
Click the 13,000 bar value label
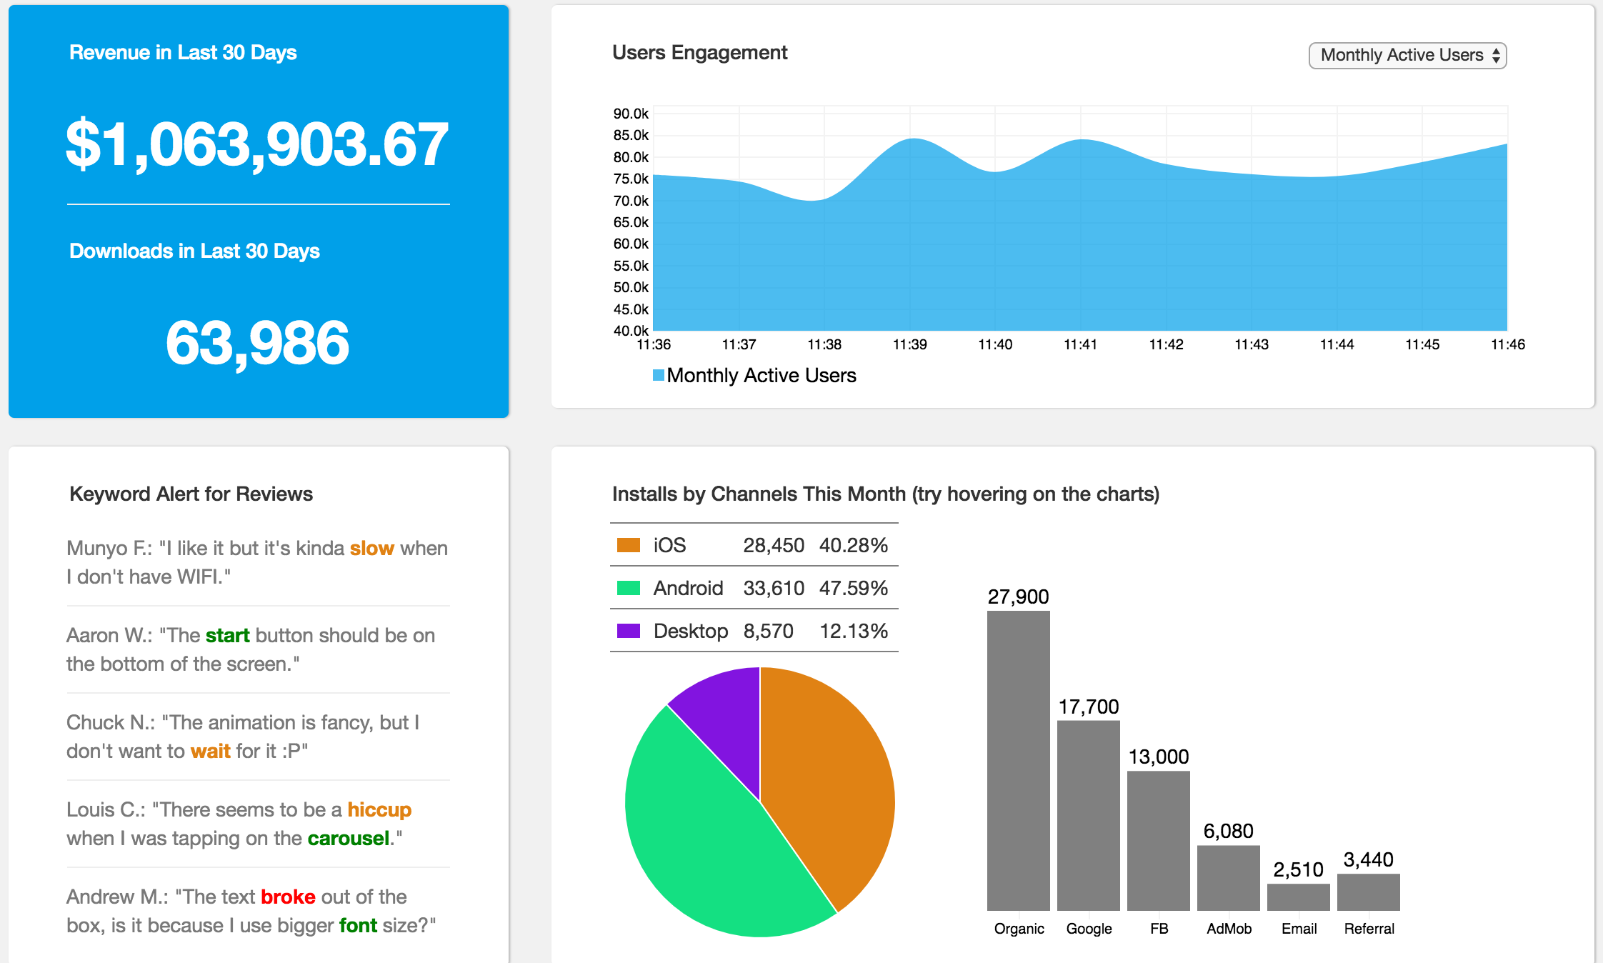point(1159,757)
